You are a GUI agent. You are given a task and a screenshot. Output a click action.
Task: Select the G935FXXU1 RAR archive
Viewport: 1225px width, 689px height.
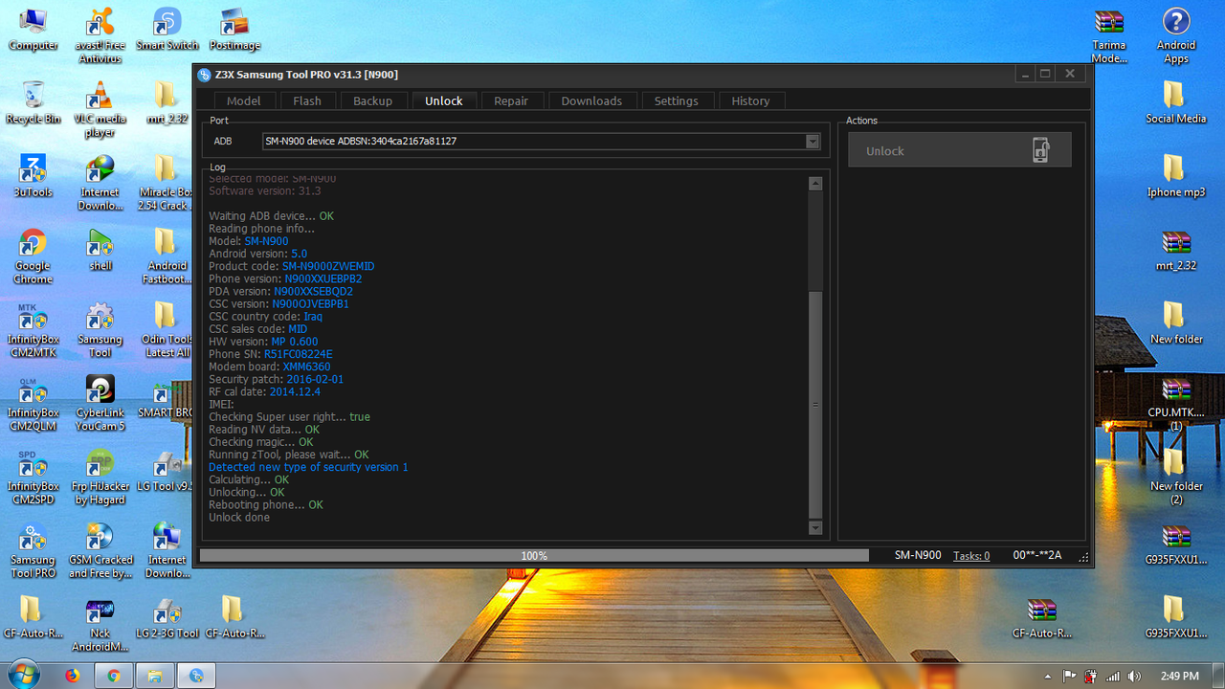[x=1175, y=545]
